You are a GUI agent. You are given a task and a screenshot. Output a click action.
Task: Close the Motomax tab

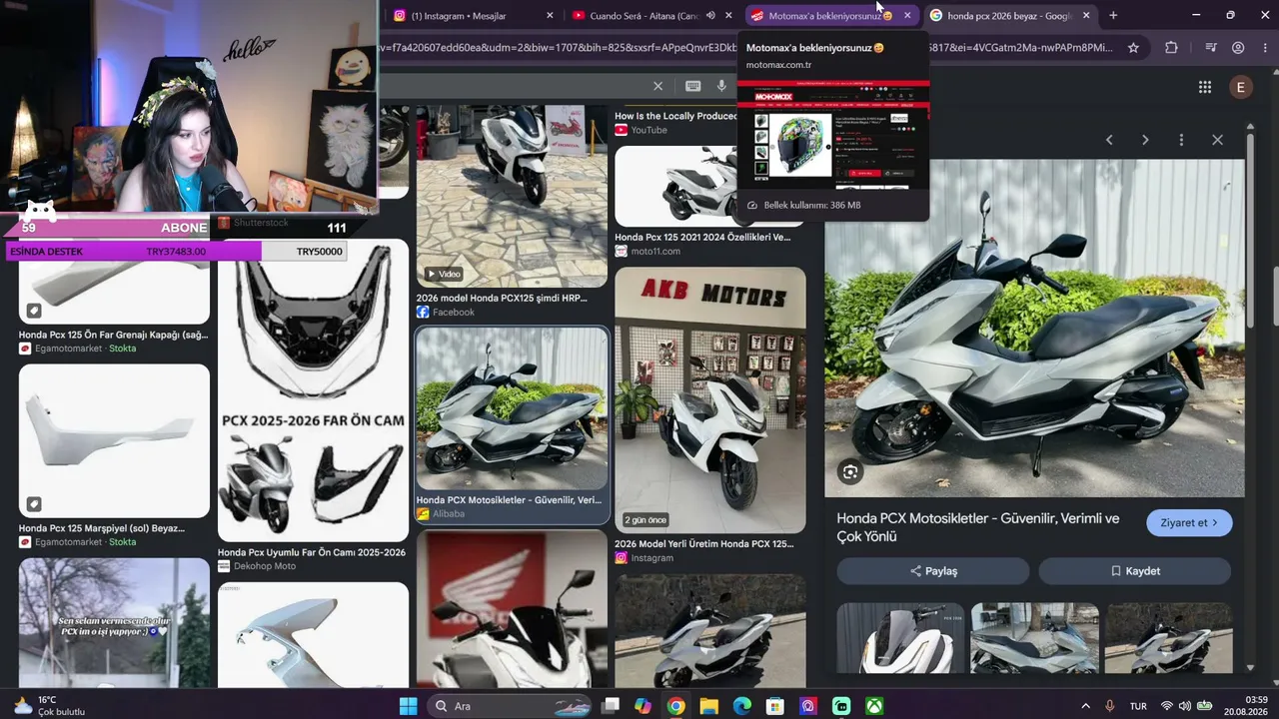click(907, 15)
